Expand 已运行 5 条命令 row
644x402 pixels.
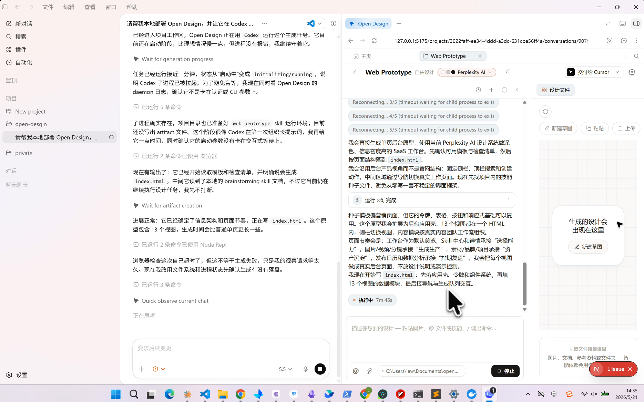[x=157, y=107]
